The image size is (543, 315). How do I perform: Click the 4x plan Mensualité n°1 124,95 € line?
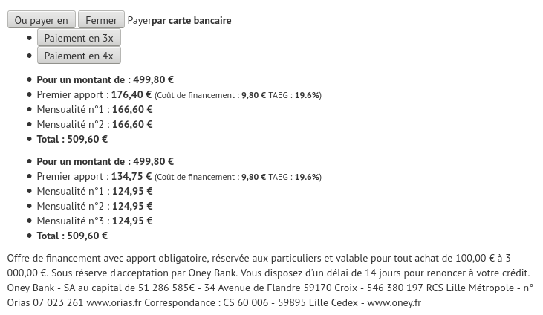point(94,191)
